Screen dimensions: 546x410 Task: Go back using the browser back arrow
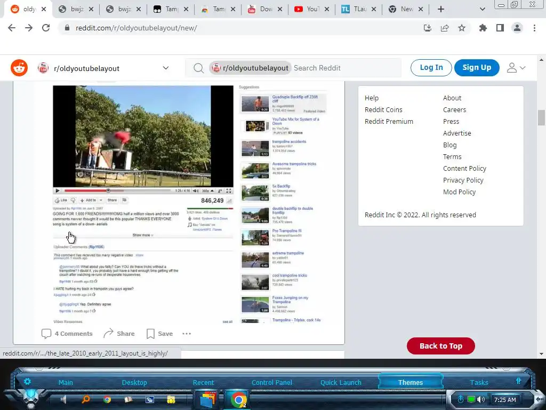point(12,28)
